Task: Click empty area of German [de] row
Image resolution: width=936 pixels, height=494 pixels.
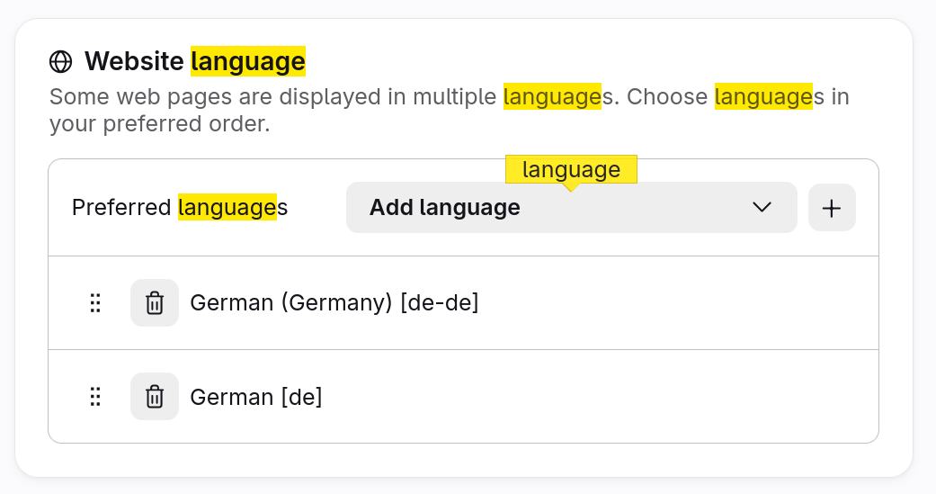Action: pos(597,397)
